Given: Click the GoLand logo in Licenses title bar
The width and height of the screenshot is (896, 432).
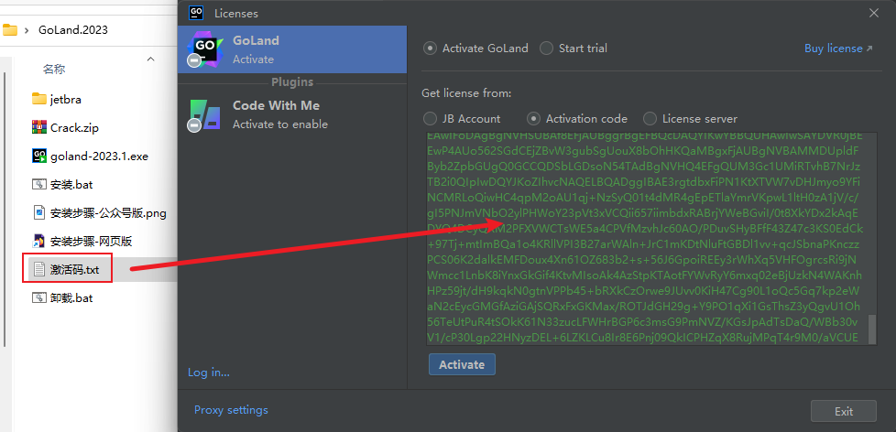Looking at the screenshot, I should [197, 13].
